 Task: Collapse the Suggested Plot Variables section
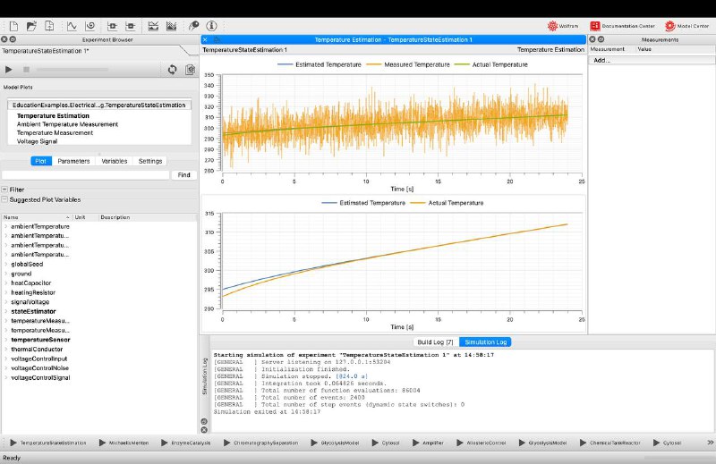point(5,199)
